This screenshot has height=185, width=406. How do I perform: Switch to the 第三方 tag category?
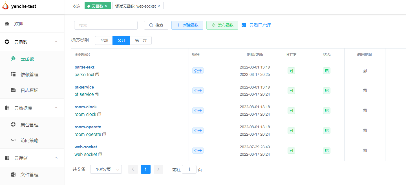141,40
